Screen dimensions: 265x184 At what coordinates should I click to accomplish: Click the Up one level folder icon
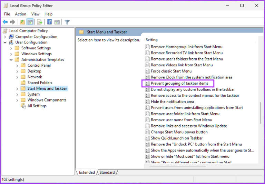pos(22,22)
